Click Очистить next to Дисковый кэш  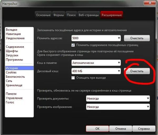(137, 71)
